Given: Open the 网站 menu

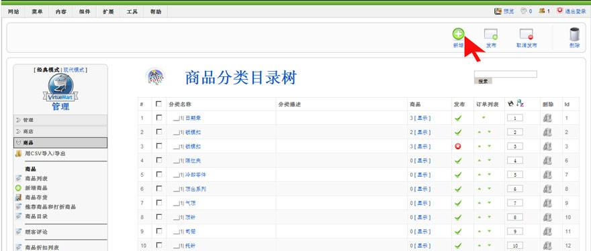Looking at the screenshot, I should [13, 11].
